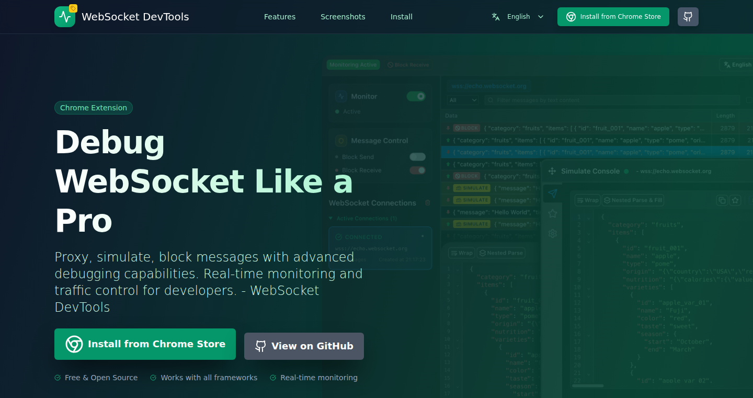Open the star favorites tab in Simulate Console sidebar

[552, 213]
